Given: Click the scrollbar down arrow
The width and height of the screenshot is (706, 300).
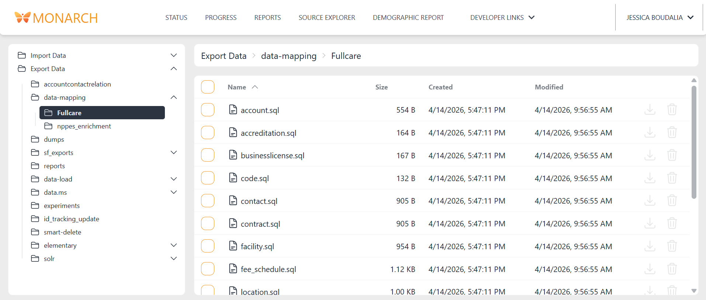Looking at the screenshot, I should tap(694, 291).
